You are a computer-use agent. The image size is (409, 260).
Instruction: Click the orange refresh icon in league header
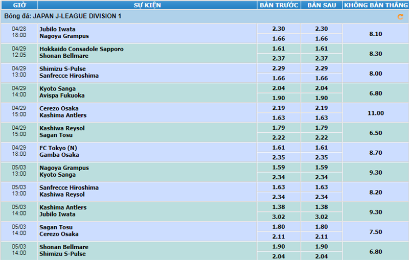coord(400,17)
